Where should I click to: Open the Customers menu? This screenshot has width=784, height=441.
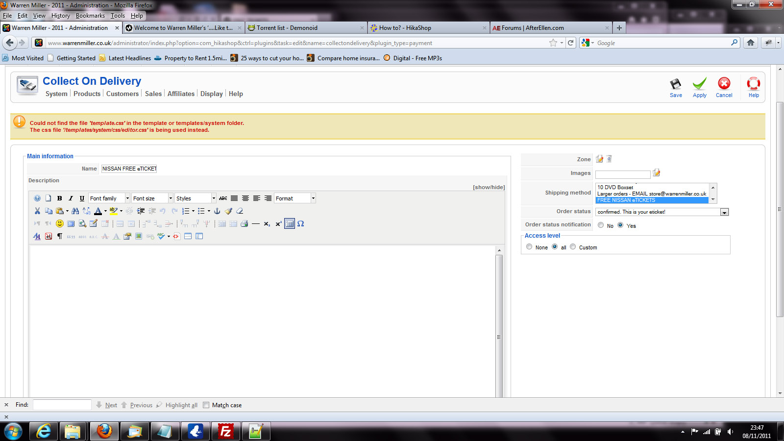(122, 94)
